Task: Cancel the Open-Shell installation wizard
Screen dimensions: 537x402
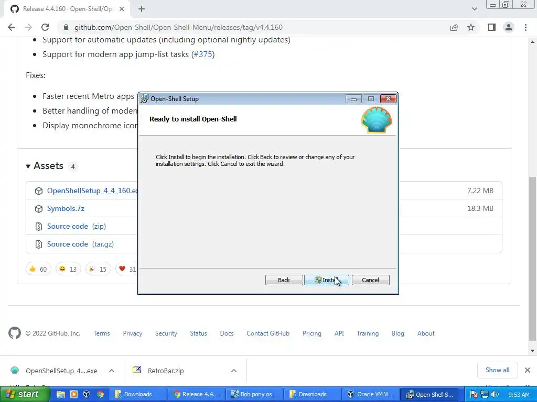Action: point(370,280)
